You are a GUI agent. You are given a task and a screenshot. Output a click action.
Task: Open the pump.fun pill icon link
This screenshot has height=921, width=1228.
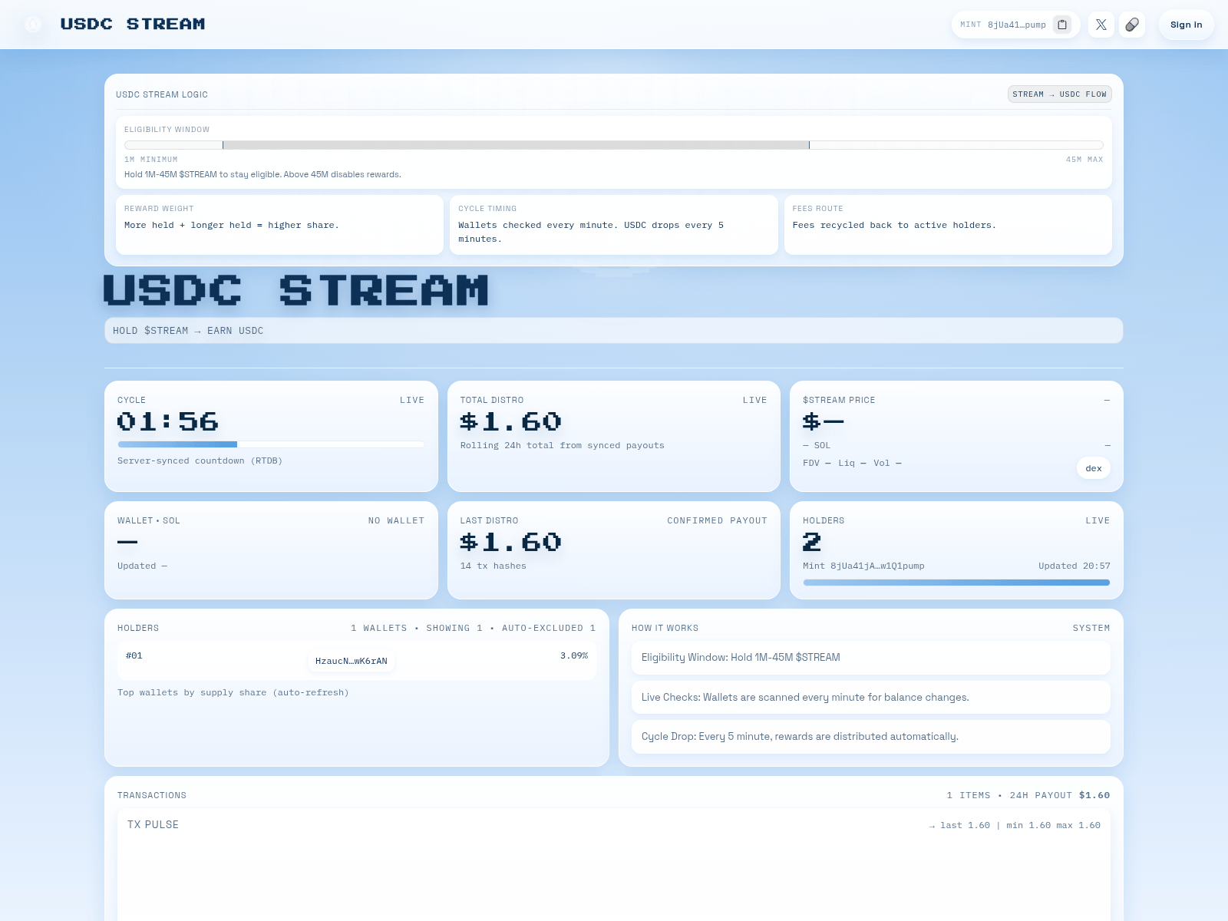tap(1132, 25)
